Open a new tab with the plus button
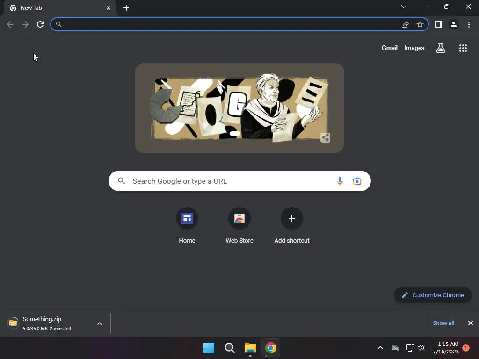This screenshot has width=479, height=359. tap(126, 8)
